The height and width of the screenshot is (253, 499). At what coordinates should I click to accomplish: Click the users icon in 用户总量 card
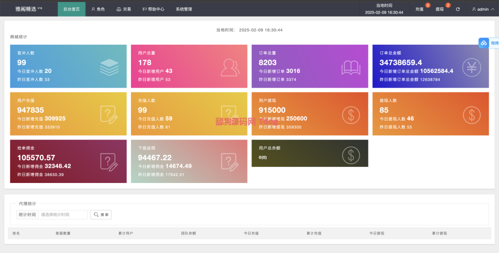[x=230, y=67]
